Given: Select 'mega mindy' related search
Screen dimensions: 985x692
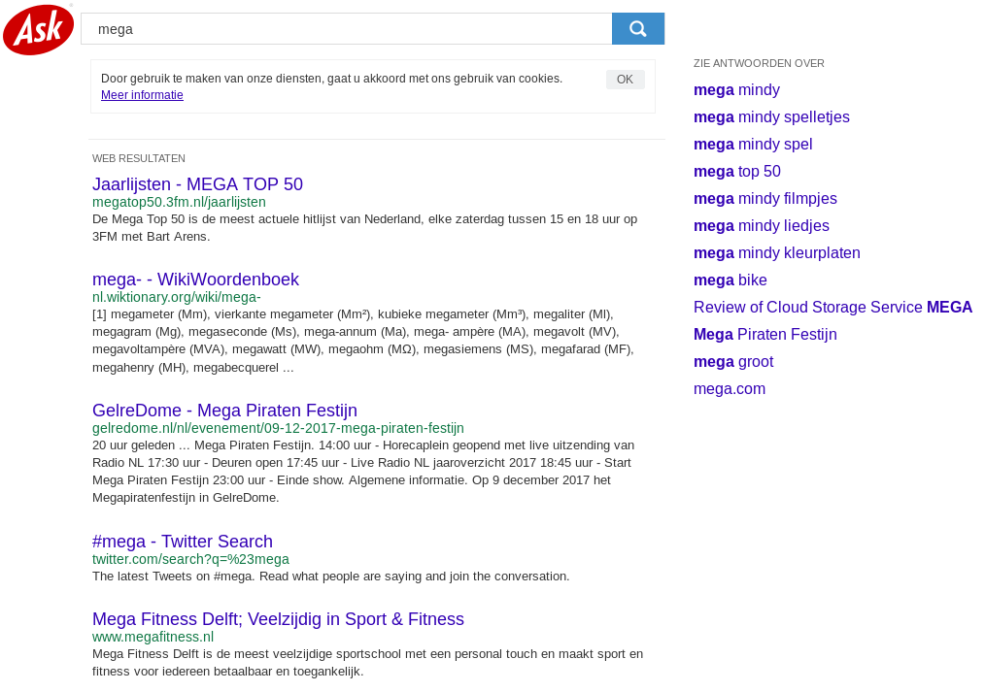Looking at the screenshot, I should pyautogui.click(x=736, y=90).
